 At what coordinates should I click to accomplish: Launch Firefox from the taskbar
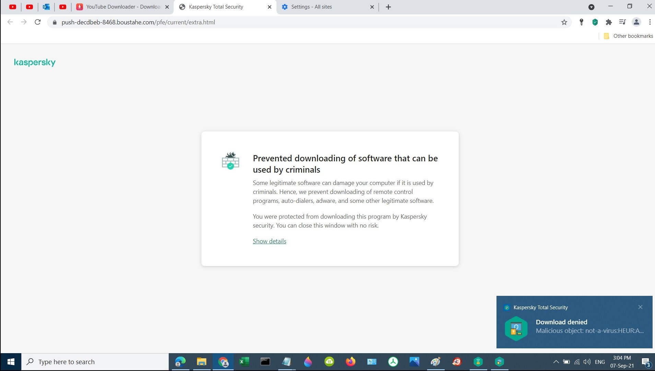[350, 362]
